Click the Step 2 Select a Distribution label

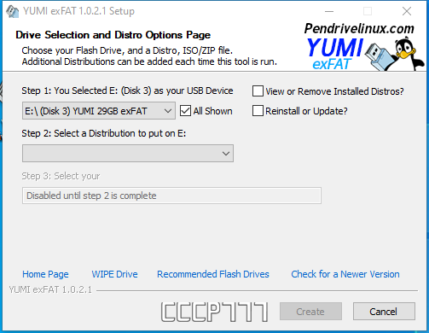(x=104, y=133)
